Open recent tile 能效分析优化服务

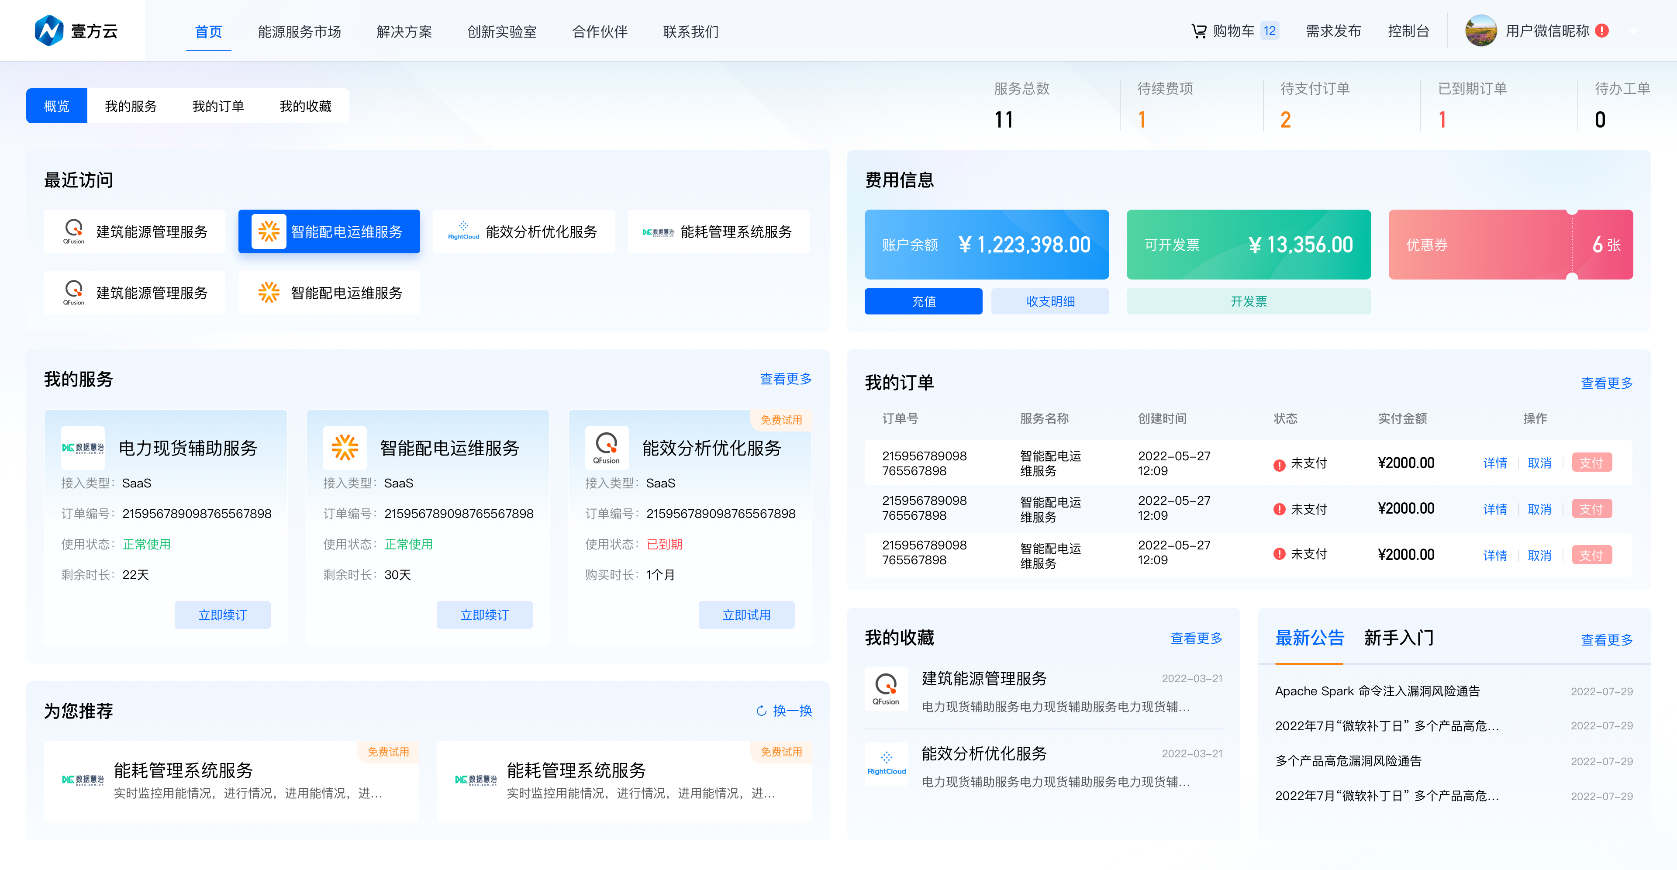pyautogui.click(x=524, y=231)
